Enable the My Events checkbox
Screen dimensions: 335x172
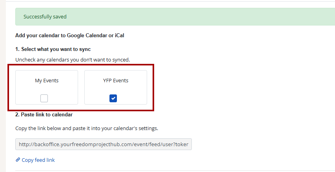coord(44,98)
